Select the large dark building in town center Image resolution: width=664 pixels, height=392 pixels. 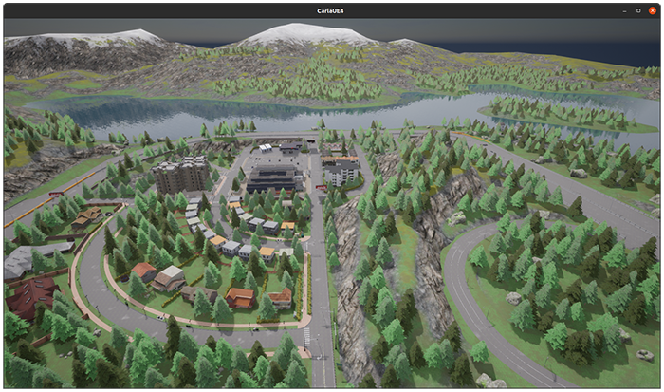click(x=274, y=178)
